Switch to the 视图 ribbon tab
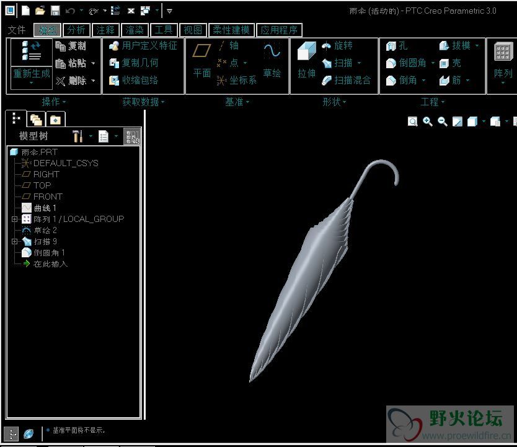Viewport: 517px width, 447px height. point(193,30)
